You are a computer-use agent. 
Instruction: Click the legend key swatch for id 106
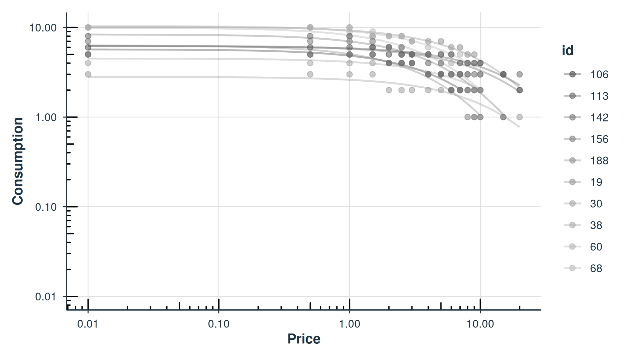(572, 74)
